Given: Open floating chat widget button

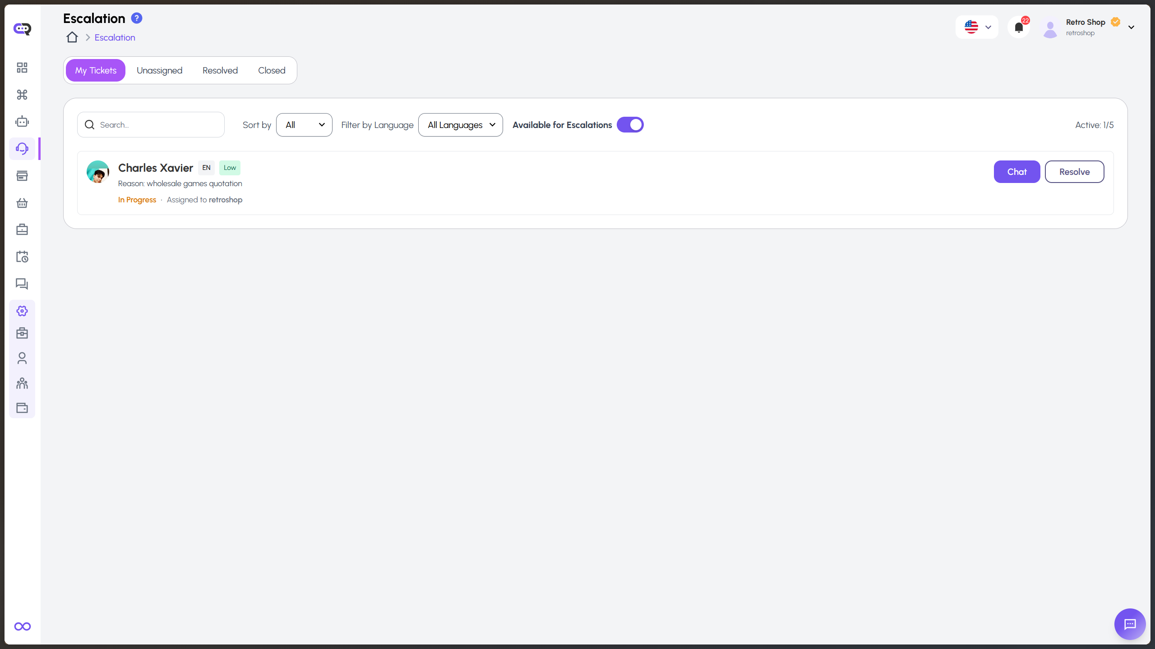Looking at the screenshot, I should [1130, 624].
